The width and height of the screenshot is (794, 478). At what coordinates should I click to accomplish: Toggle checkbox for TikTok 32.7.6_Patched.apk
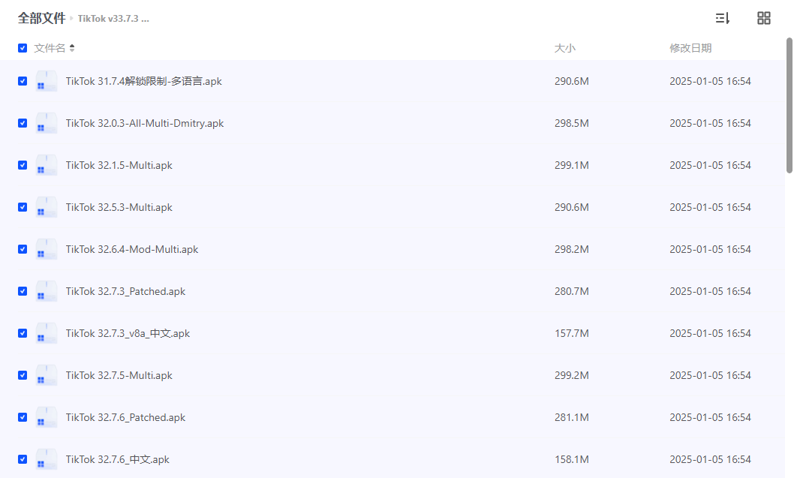click(23, 417)
